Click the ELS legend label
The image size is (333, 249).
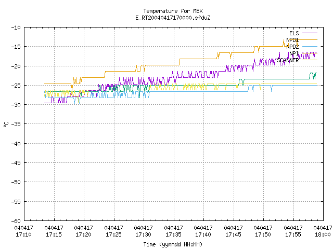click(x=294, y=33)
